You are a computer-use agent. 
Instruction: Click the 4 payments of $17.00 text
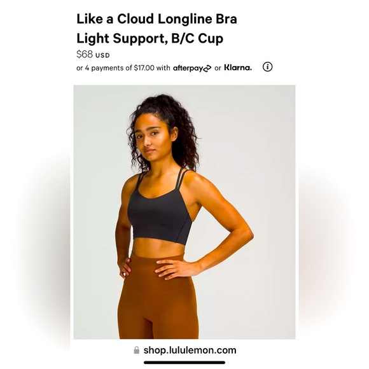(120, 68)
